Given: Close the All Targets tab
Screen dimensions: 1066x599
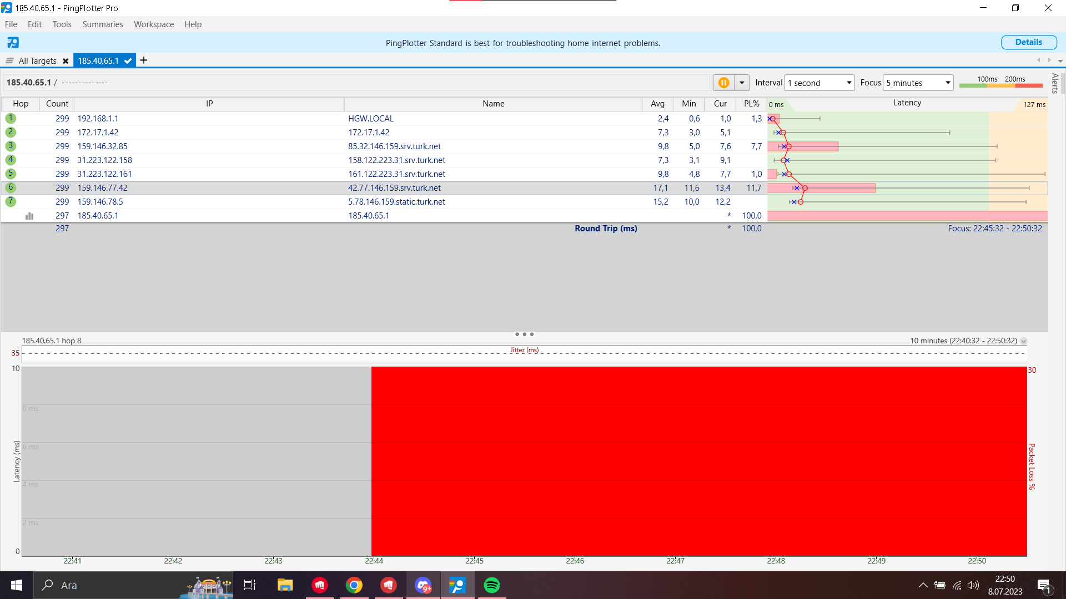Looking at the screenshot, I should 66,61.
